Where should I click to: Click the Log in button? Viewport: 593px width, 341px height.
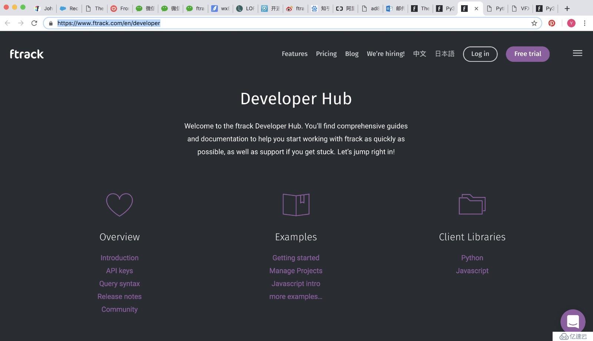(480, 54)
